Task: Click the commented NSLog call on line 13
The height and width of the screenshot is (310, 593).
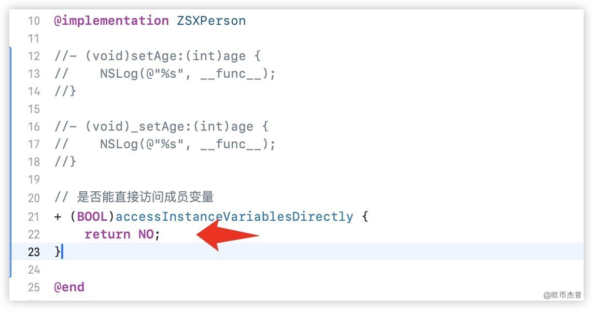Action: coord(187,74)
